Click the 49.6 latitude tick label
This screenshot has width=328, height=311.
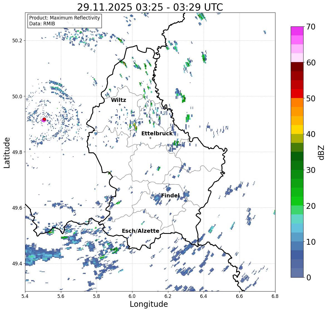[17, 208]
